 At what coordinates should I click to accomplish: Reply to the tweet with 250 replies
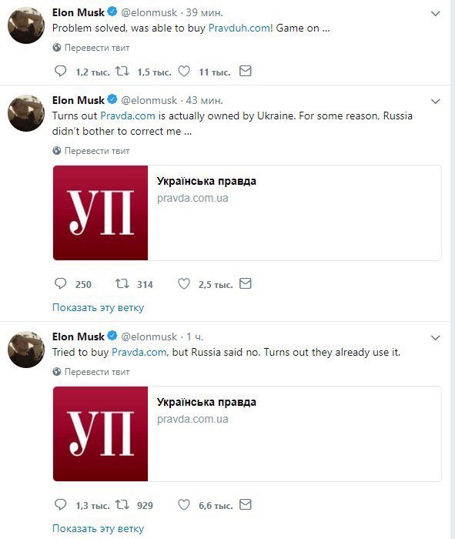point(61,283)
